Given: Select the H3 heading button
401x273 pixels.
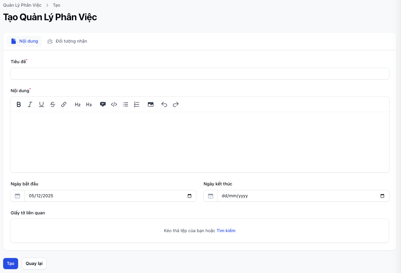Looking at the screenshot, I should tap(89, 104).
